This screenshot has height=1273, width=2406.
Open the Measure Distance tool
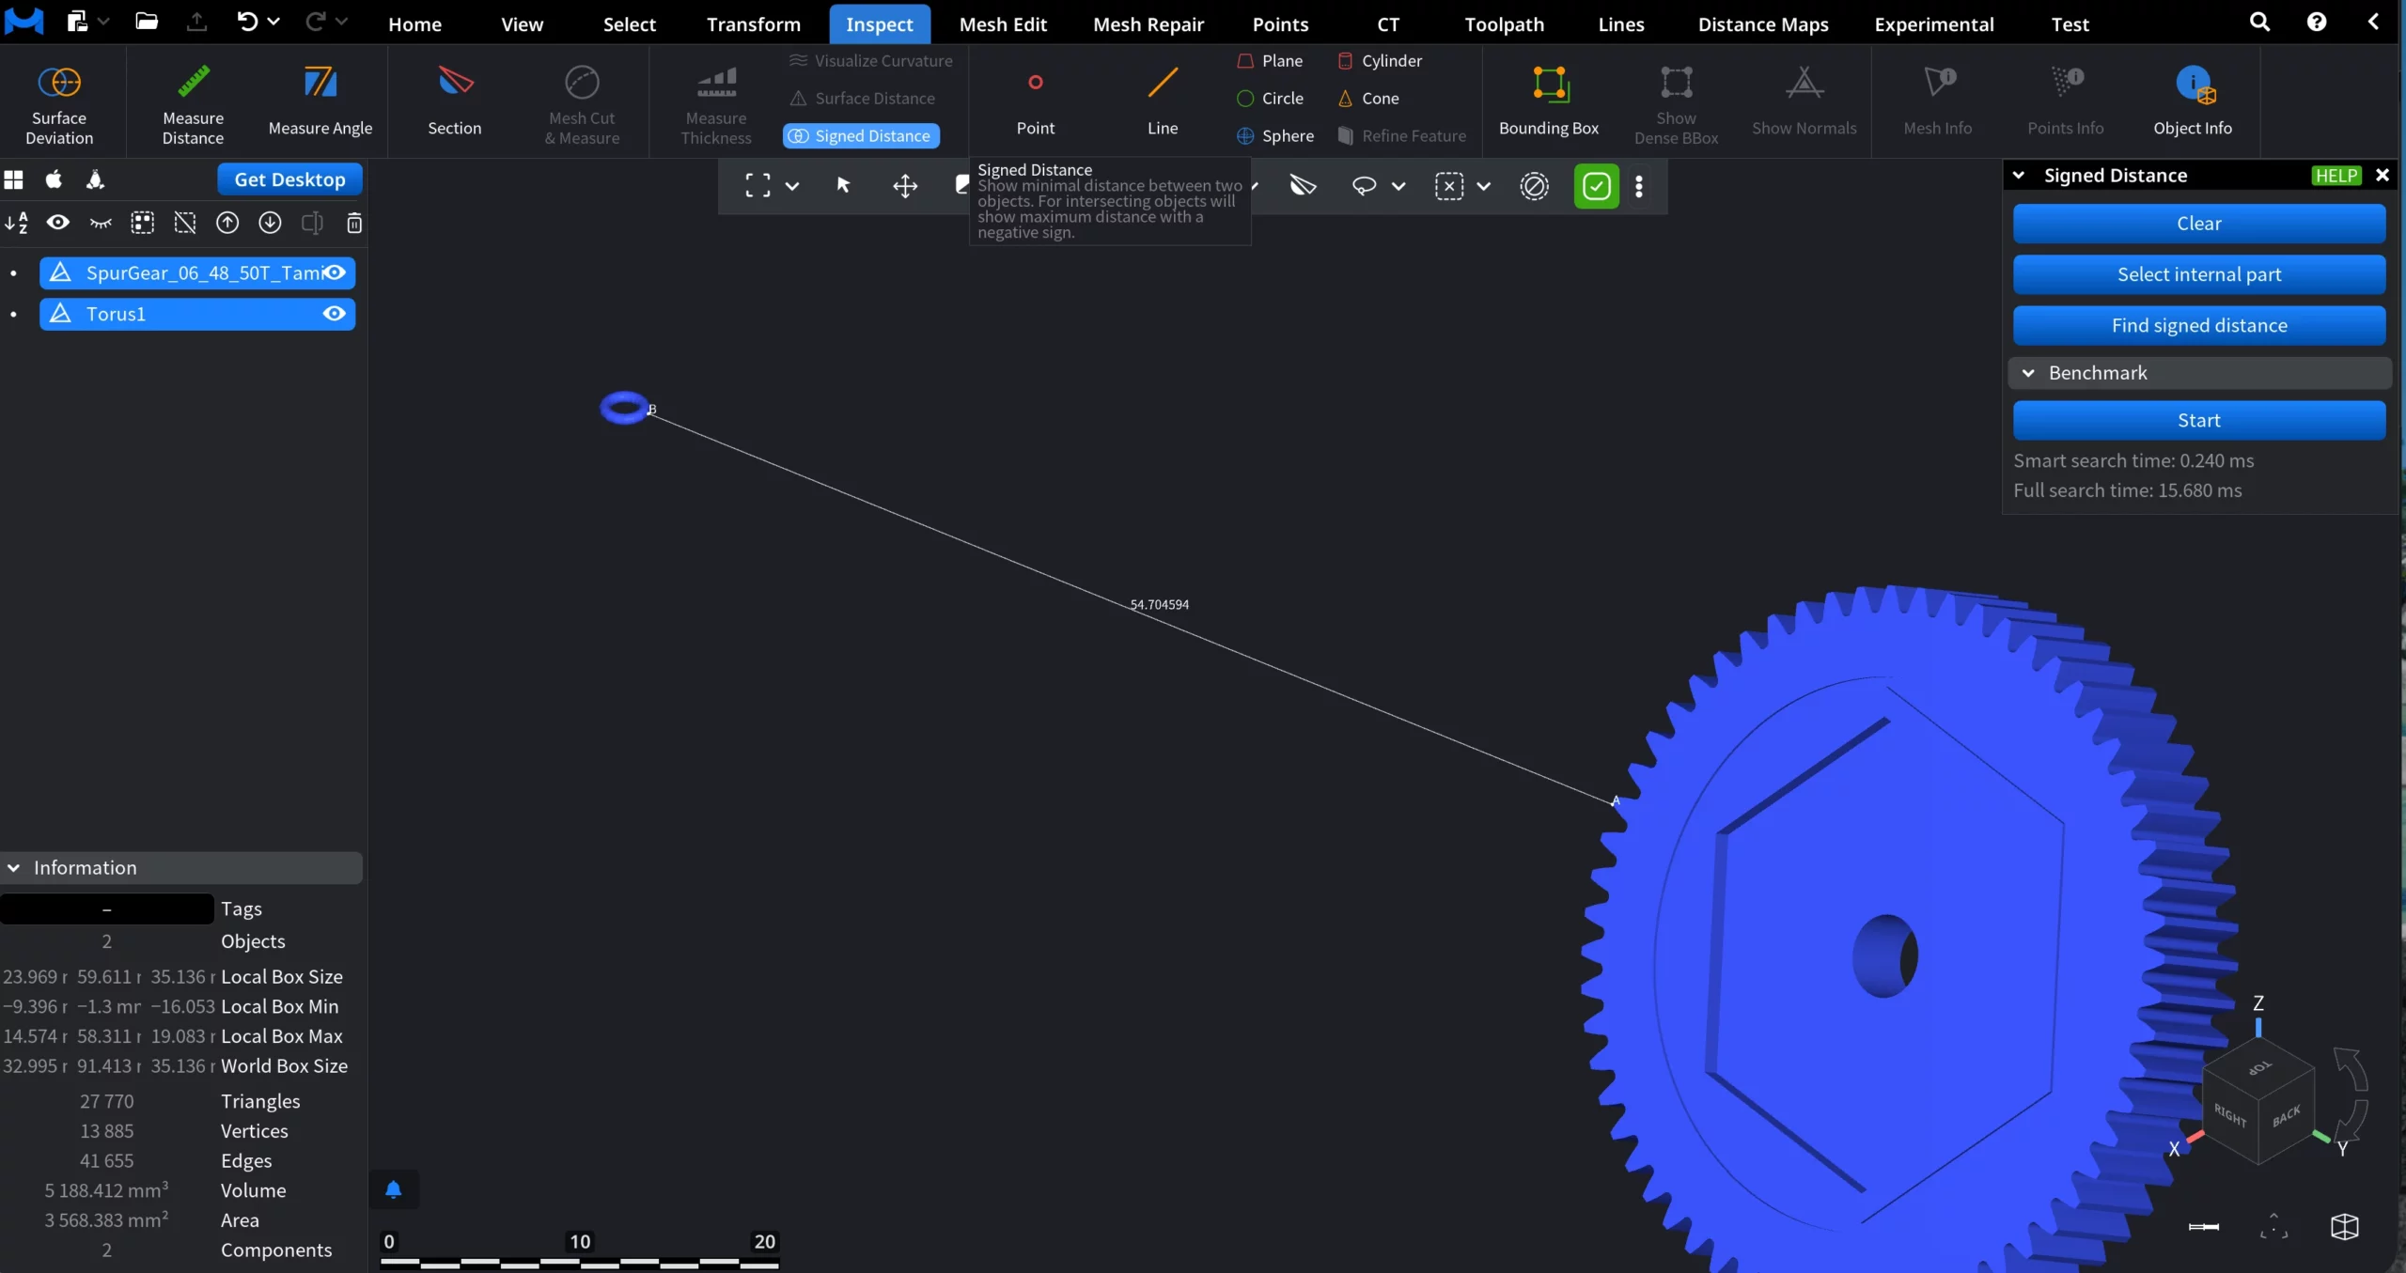(x=192, y=103)
